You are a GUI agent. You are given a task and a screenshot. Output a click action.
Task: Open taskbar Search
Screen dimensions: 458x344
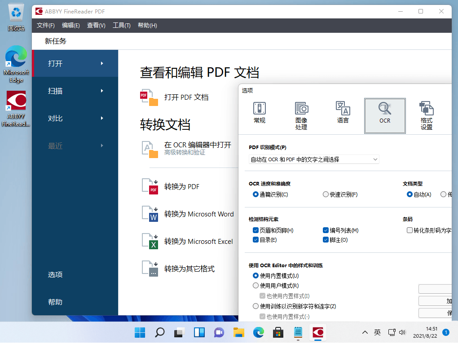(x=160, y=333)
